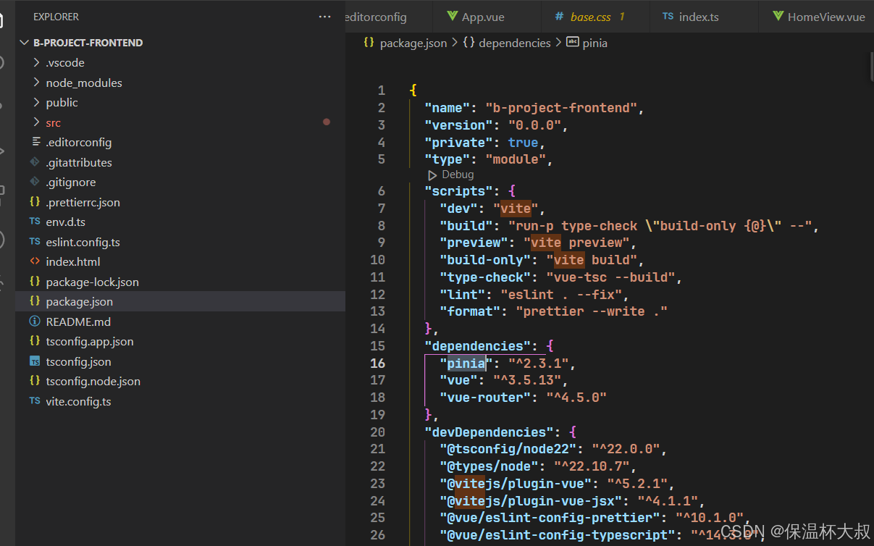Switch to the base.css tab
874x546 pixels.
click(x=590, y=17)
